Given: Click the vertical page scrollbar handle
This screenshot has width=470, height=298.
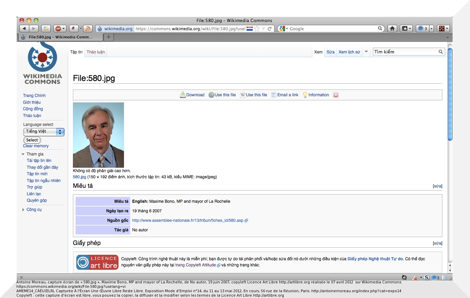Looking at the screenshot, I should tap(450, 94).
